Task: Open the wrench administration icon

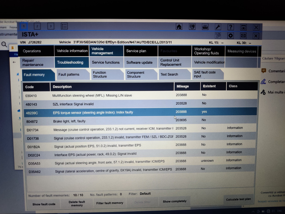Action: click(x=218, y=27)
